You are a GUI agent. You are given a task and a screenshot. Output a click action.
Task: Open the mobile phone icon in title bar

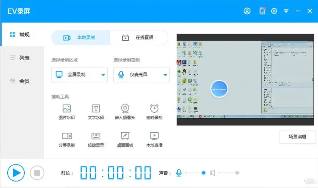pos(262,11)
